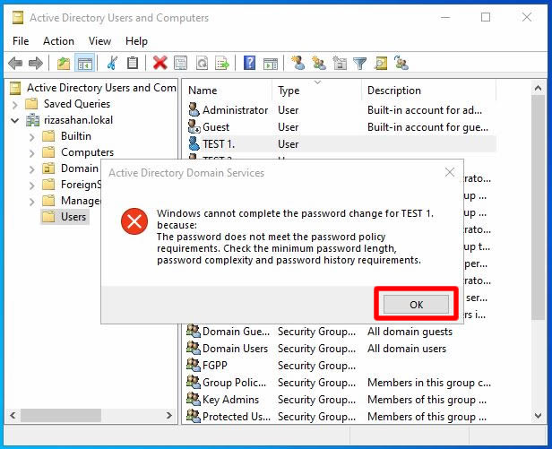This screenshot has height=449, width=552.
Task: Close the Active Directory Domain Services dialog
Action: click(450, 173)
